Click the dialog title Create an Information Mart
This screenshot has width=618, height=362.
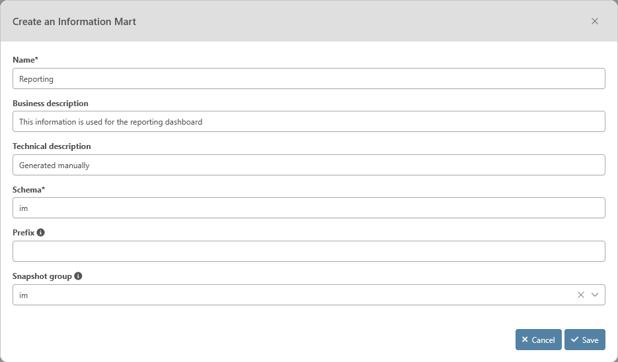(x=74, y=22)
